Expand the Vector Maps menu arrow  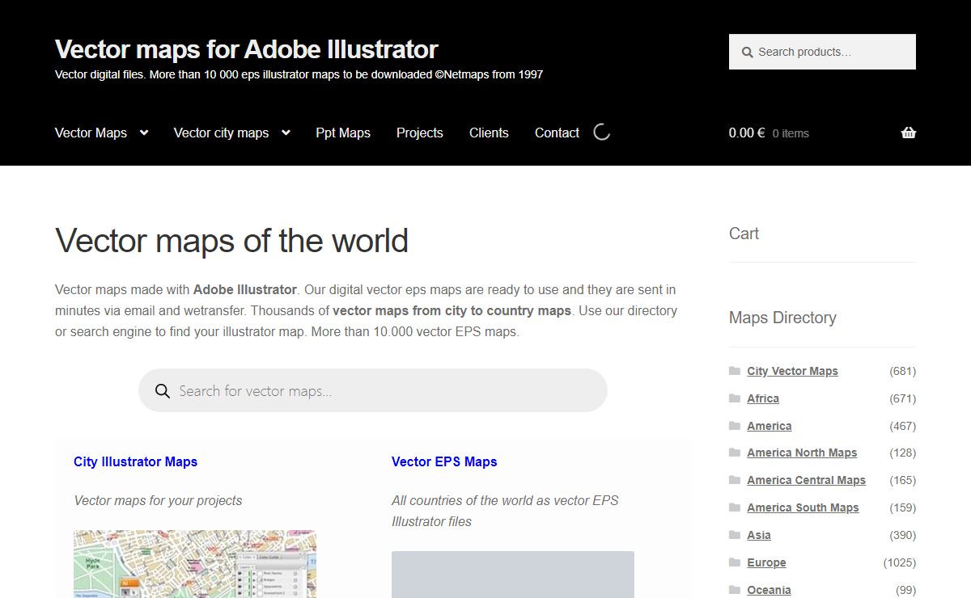pos(144,133)
